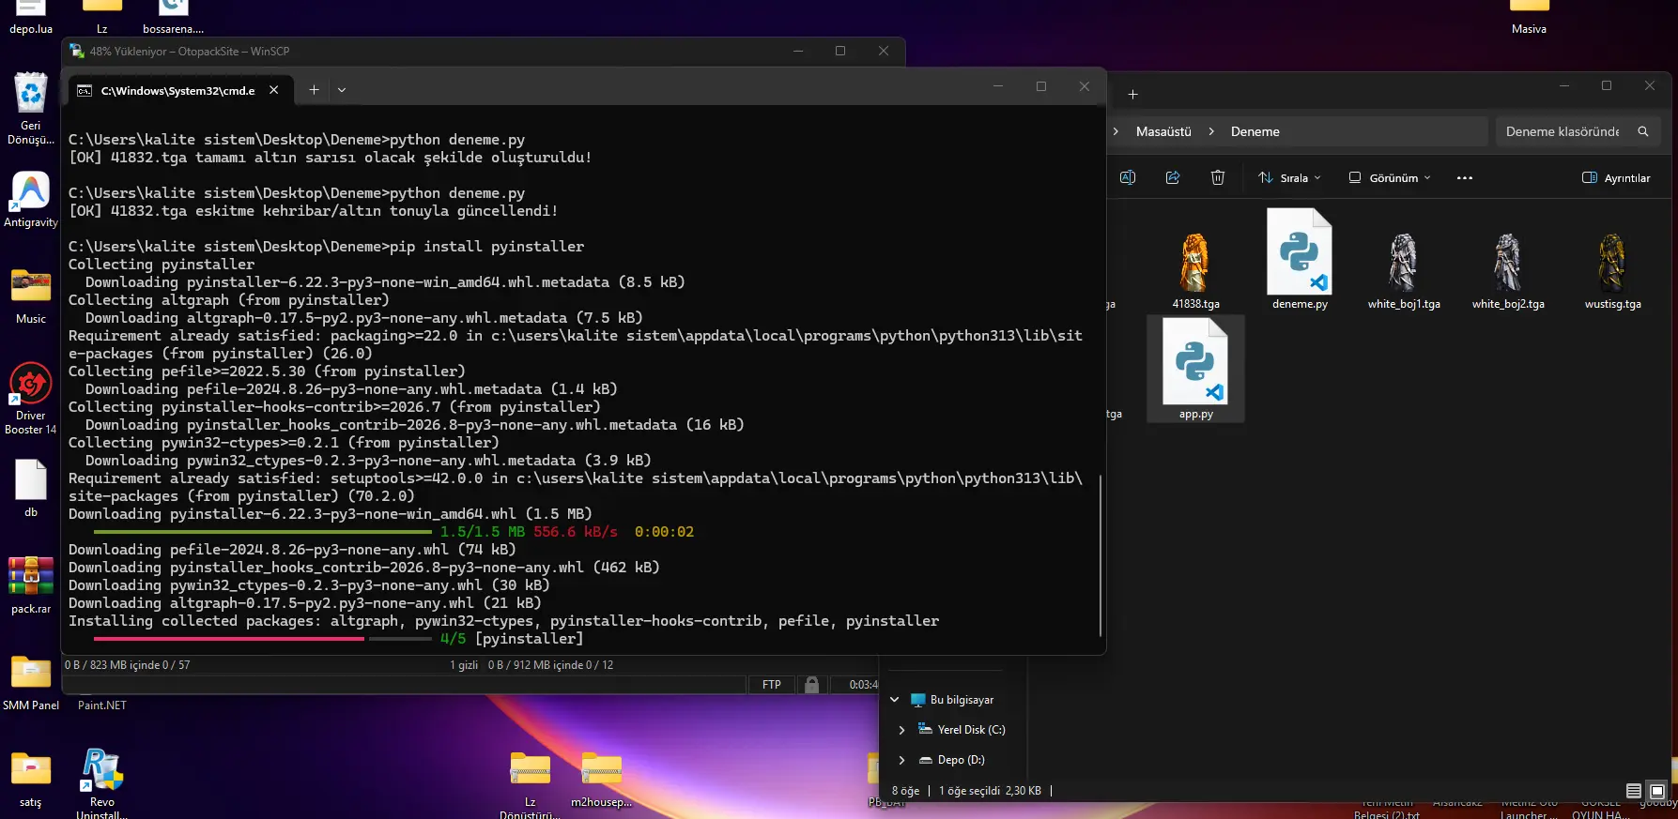Open the Görünüm view dropdown
1678x819 pixels.
pyautogui.click(x=1390, y=177)
